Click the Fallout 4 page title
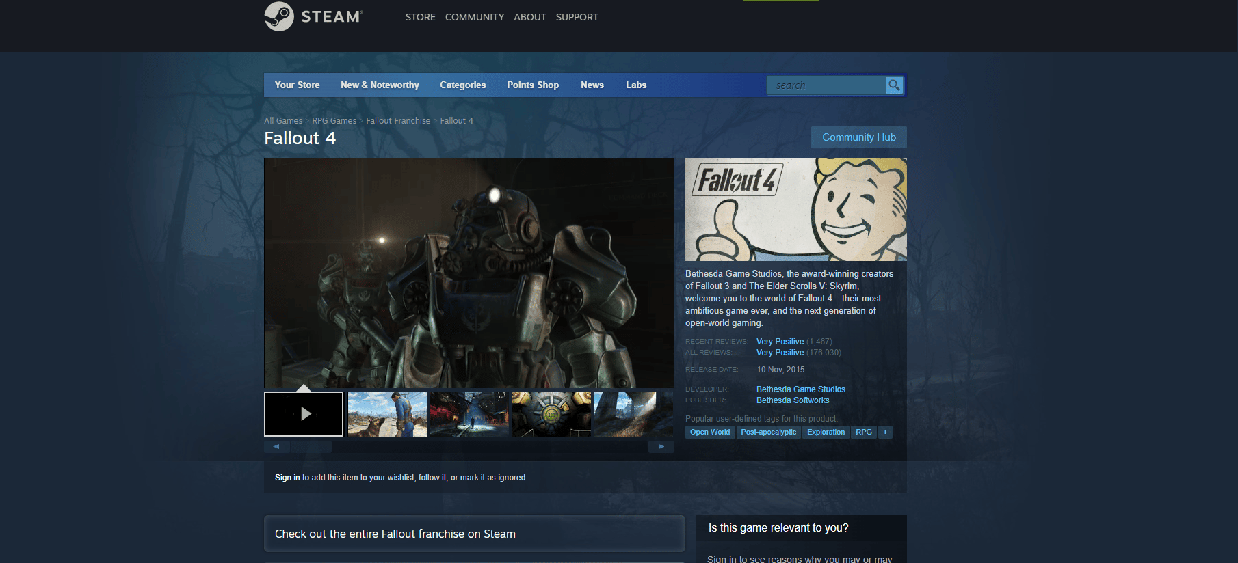The image size is (1238, 563). pos(300,139)
